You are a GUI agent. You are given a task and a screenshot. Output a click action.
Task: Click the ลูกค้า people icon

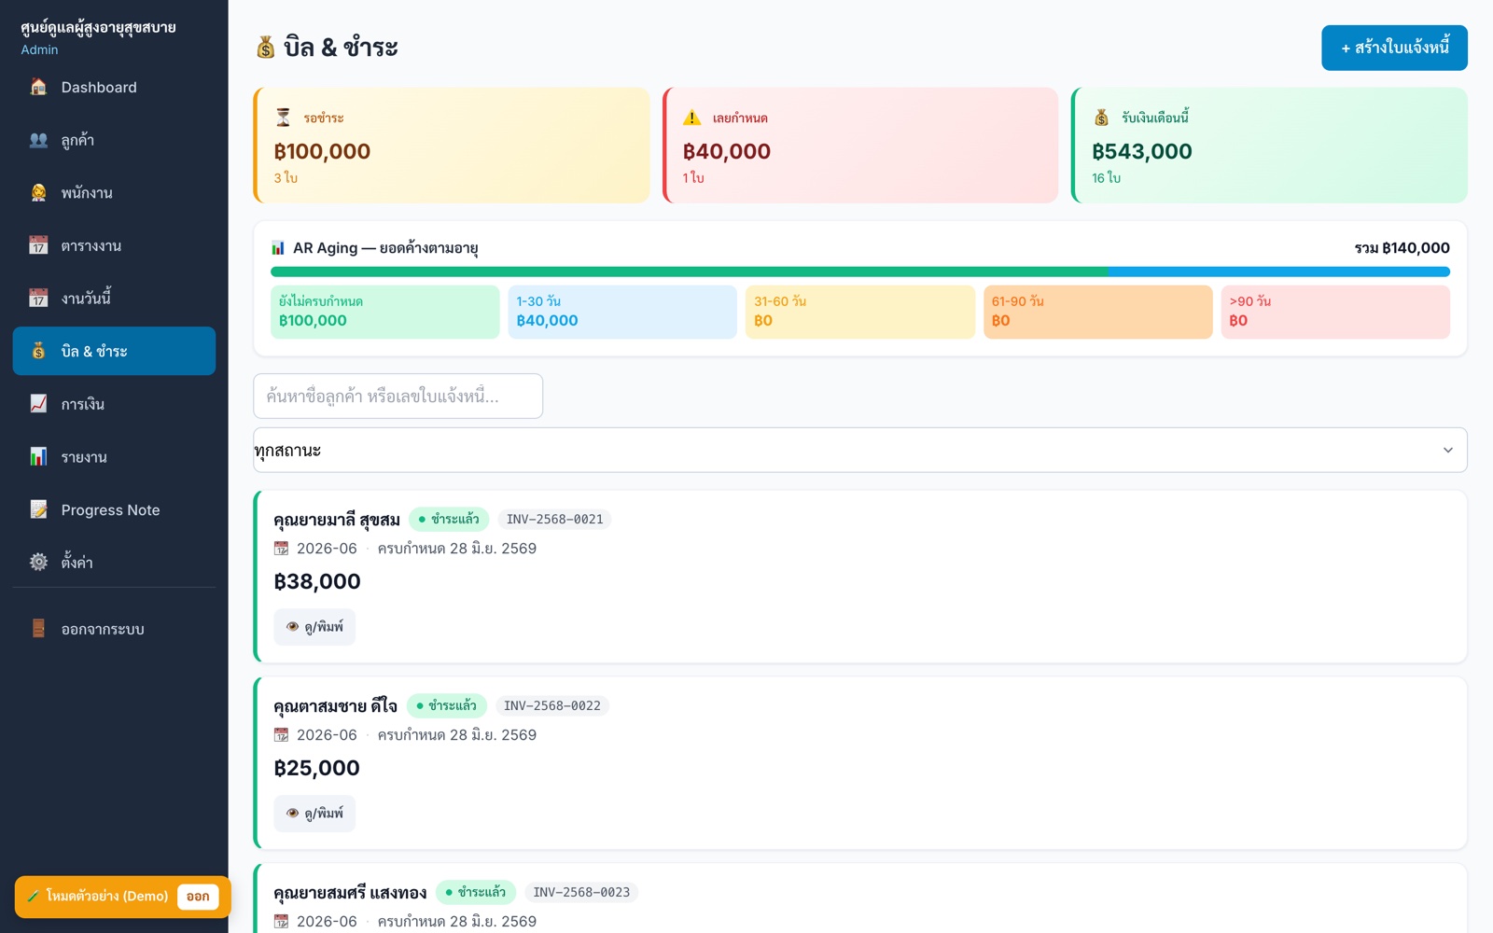[x=38, y=140]
